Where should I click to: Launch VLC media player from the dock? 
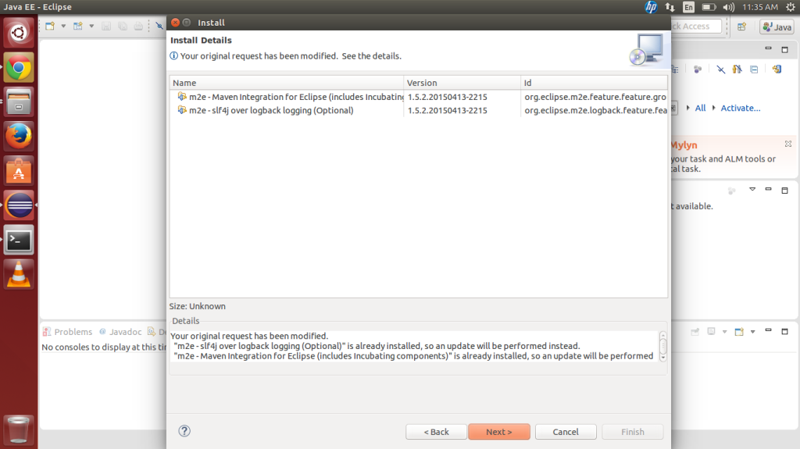(19, 275)
